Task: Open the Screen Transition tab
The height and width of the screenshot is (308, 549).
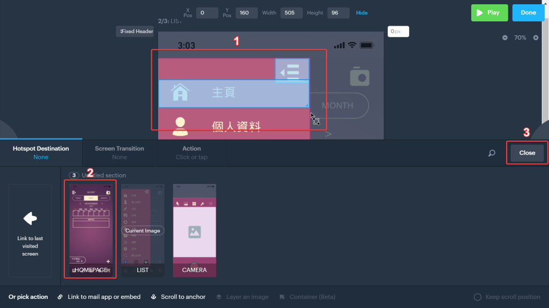Action: pos(120,152)
